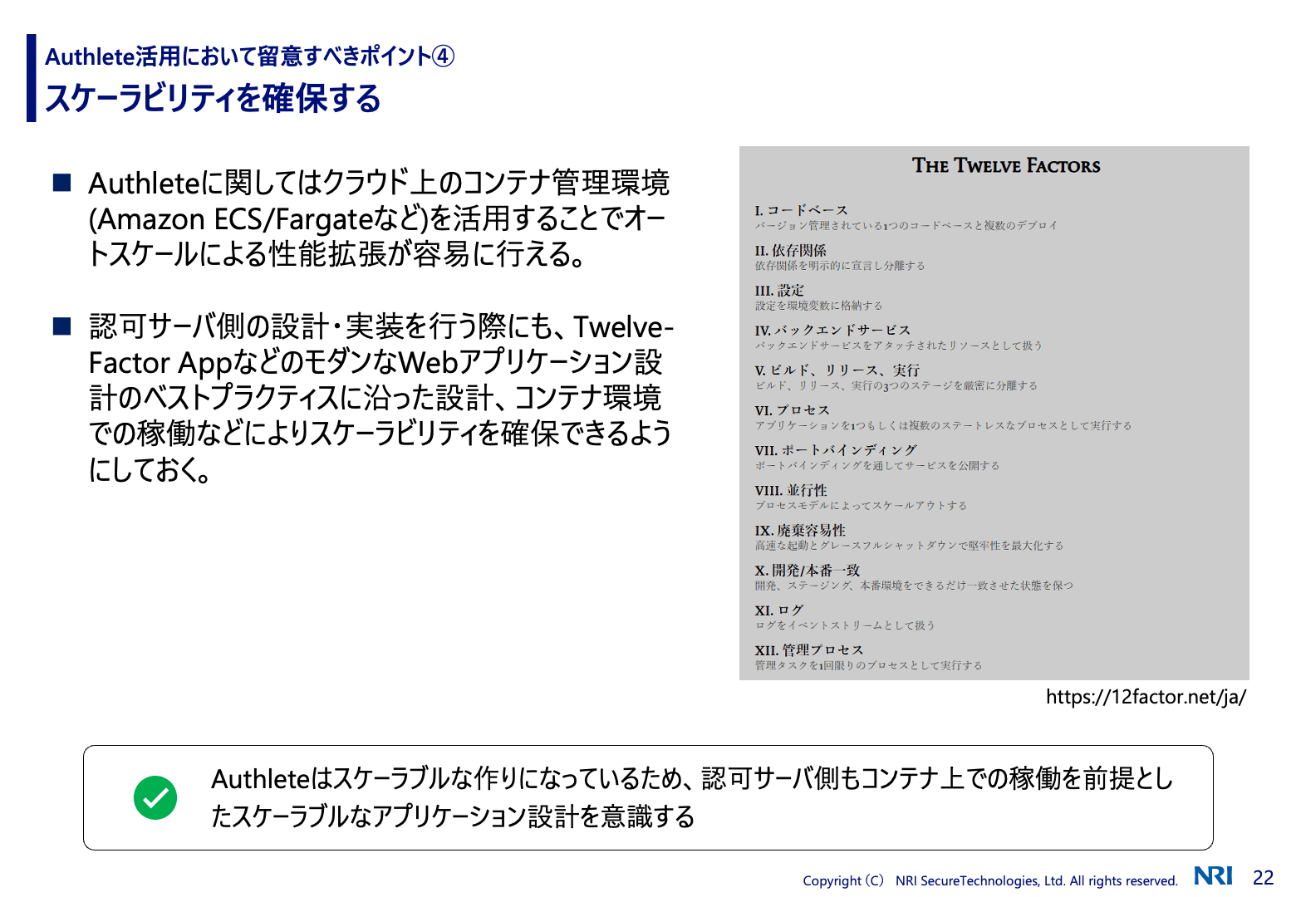Image resolution: width=1296 pixels, height=897 pixels.
Task: Click the green checkmark icon
Action: pos(155,798)
